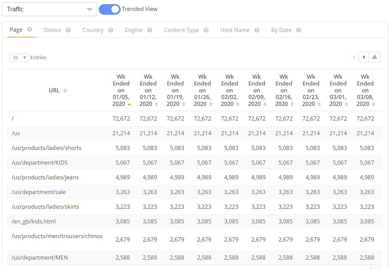Select the /us/department/KIDS URL
Viewport: 390px width, 269px height.
40,163
